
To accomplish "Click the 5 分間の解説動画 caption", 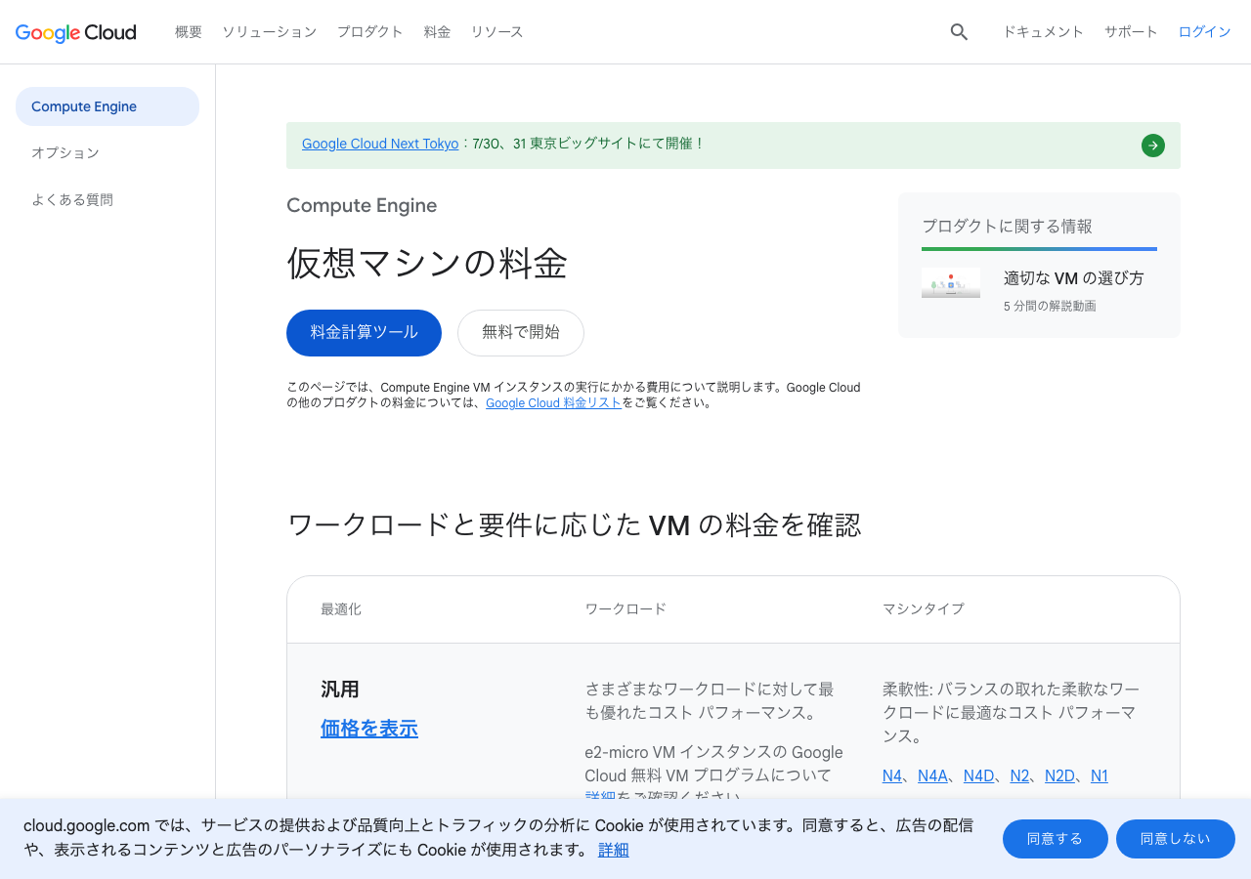I will click(x=1050, y=307).
